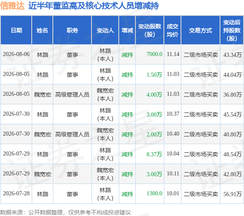Click the 变动股数(股) column header
244x216 pixels.
[150, 30]
